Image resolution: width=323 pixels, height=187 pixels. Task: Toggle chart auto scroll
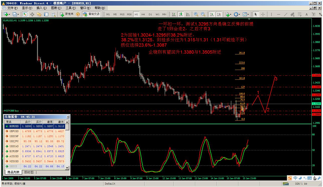pyautogui.click(x=212, y=14)
